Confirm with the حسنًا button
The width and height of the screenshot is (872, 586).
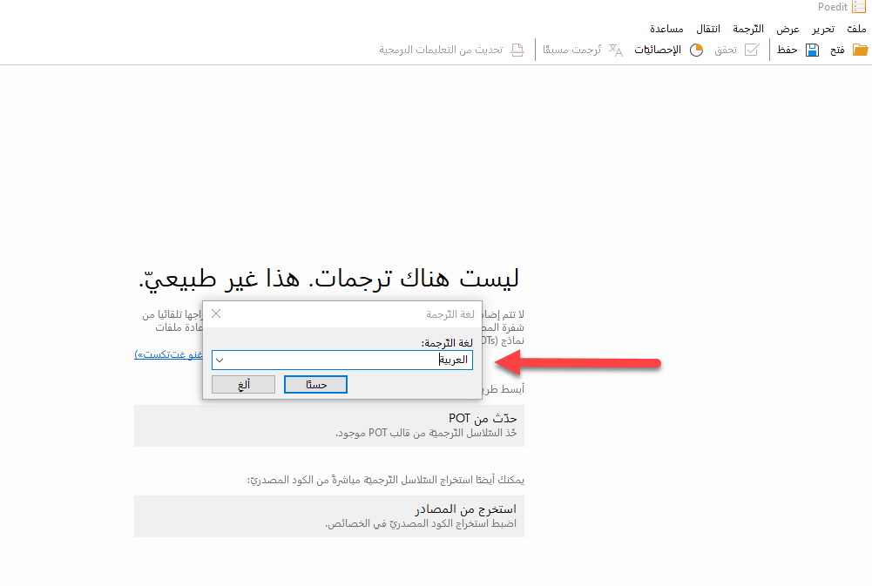(315, 385)
